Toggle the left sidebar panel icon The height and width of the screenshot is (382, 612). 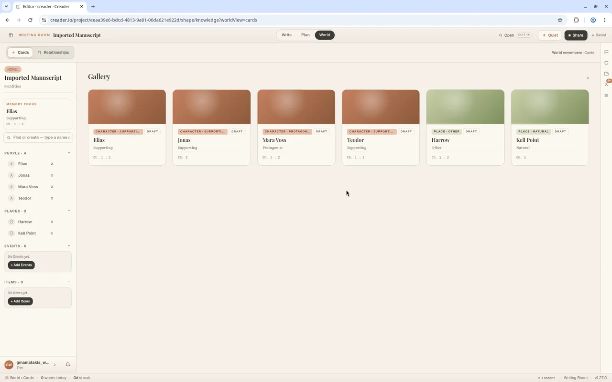[11, 35]
